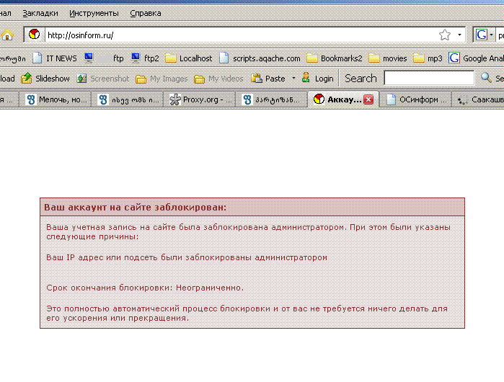Open the mp3 bookmarks folder
Image resolution: width=504 pixels, height=382 pixels.
[428, 58]
